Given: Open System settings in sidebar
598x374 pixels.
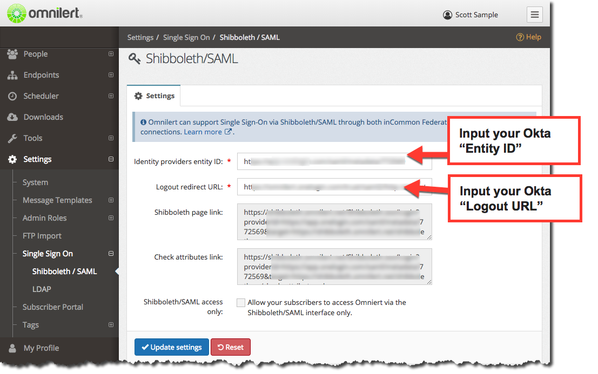Looking at the screenshot, I should click(x=35, y=182).
